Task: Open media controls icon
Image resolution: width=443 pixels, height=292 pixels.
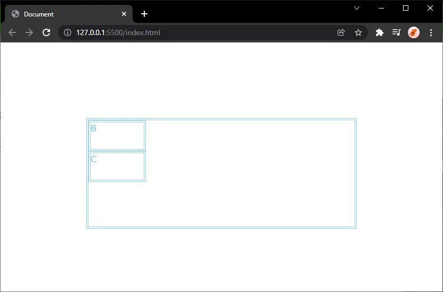Action: coord(396,32)
